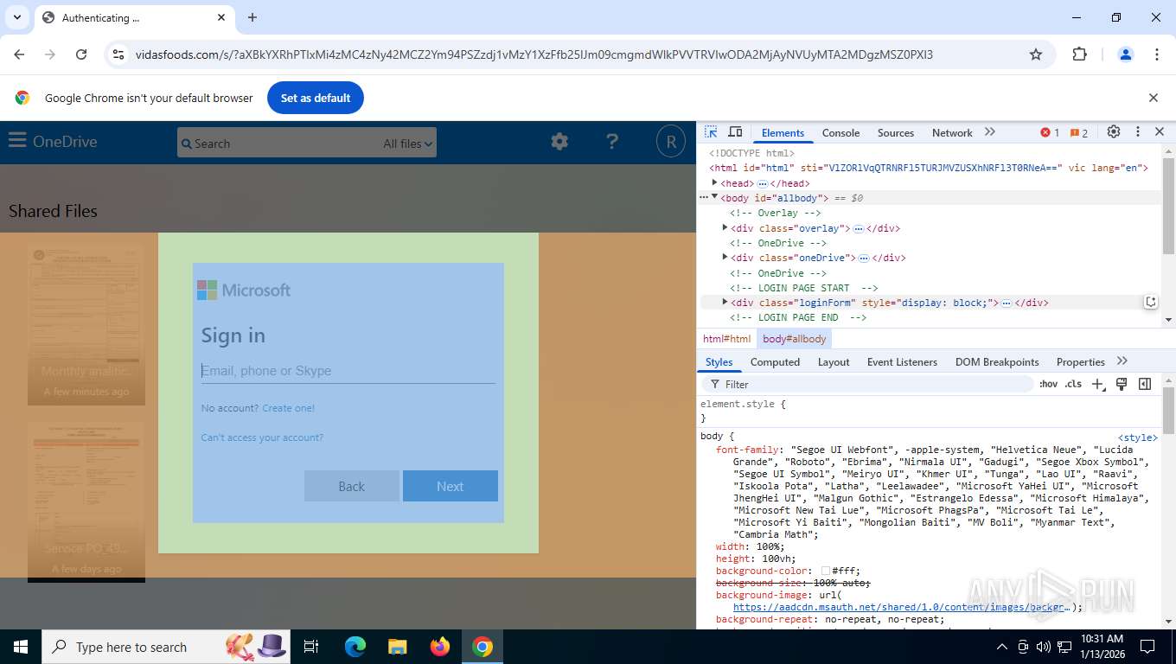Open the Computed styles tab
This screenshot has height=664, width=1176.
(x=775, y=362)
